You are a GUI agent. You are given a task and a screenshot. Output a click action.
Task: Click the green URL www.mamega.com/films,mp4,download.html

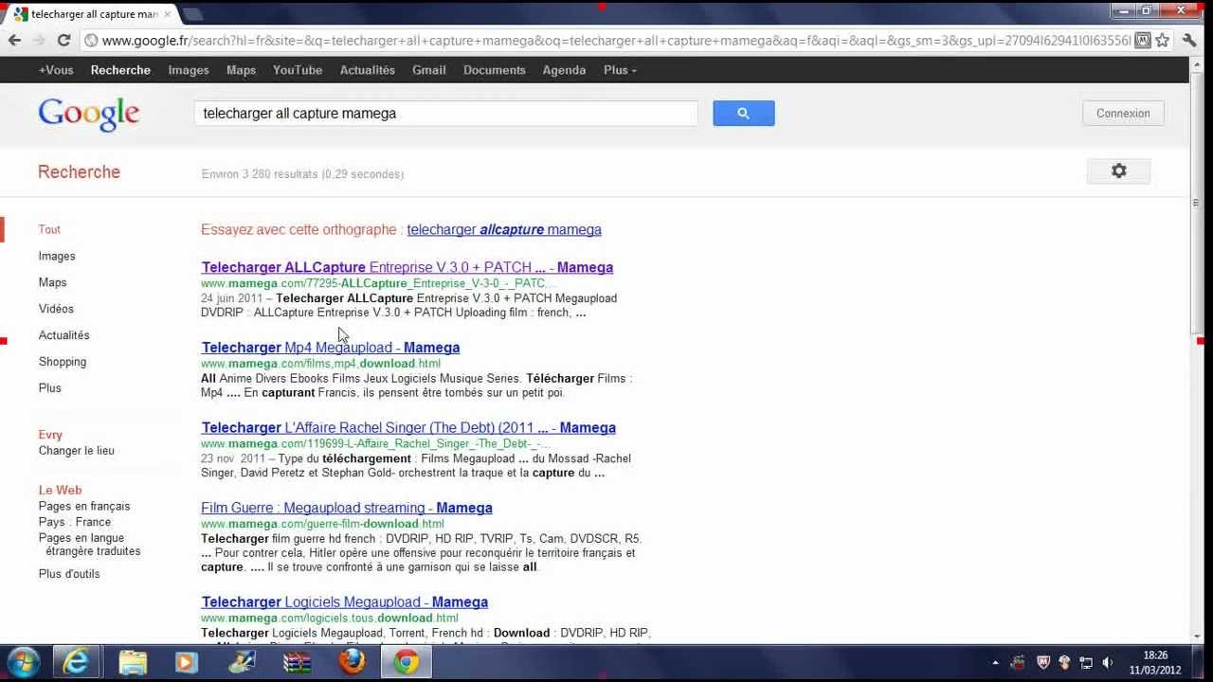pyautogui.click(x=320, y=364)
